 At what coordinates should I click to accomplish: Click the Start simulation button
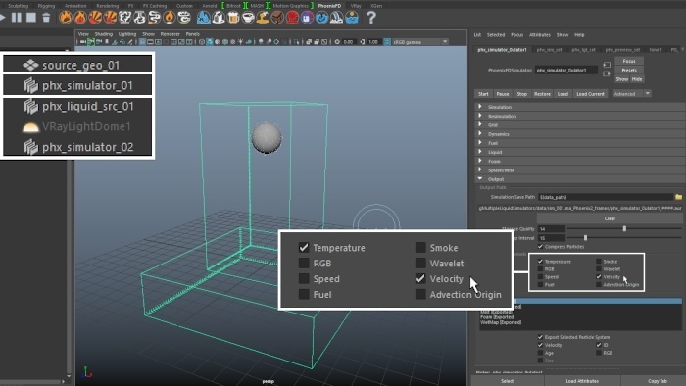(483, 94)
